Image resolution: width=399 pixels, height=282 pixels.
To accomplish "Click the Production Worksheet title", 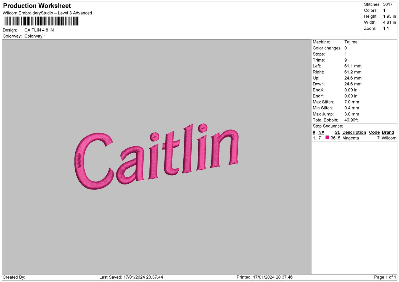I will coord(37,6).
